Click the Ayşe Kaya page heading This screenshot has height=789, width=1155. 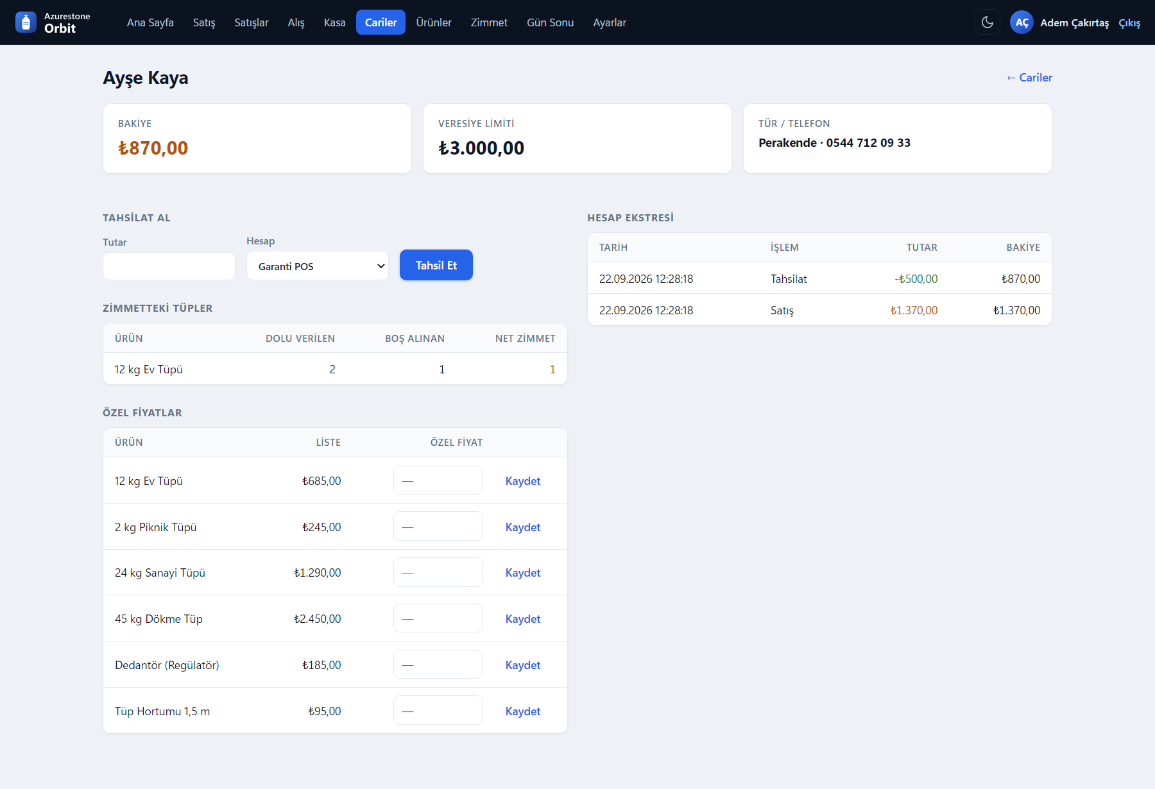(x=146, y=78)
